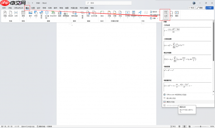215x128 pixels.
Task: Open the Quick Access Toolbar customize arrow
Action: pos(33,3)
